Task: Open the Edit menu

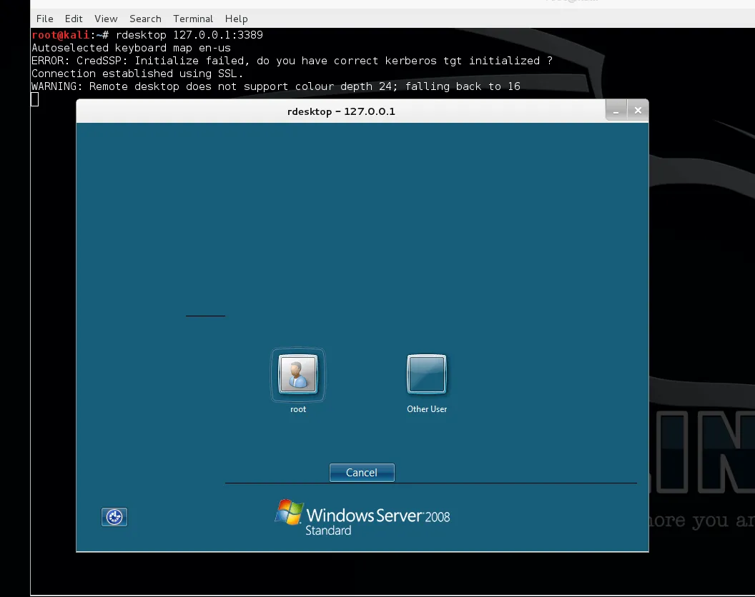Action: tap(74, 19)
